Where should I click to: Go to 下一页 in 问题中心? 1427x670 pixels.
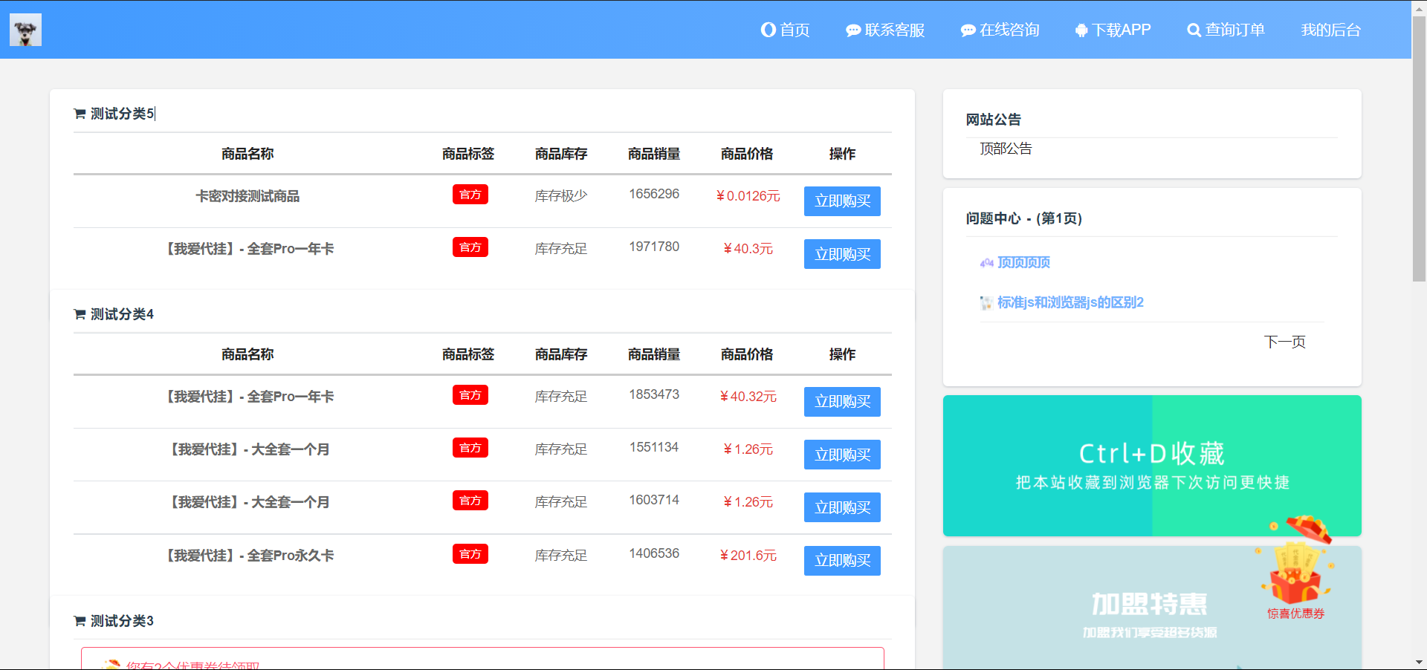[x=1284, y=342]
